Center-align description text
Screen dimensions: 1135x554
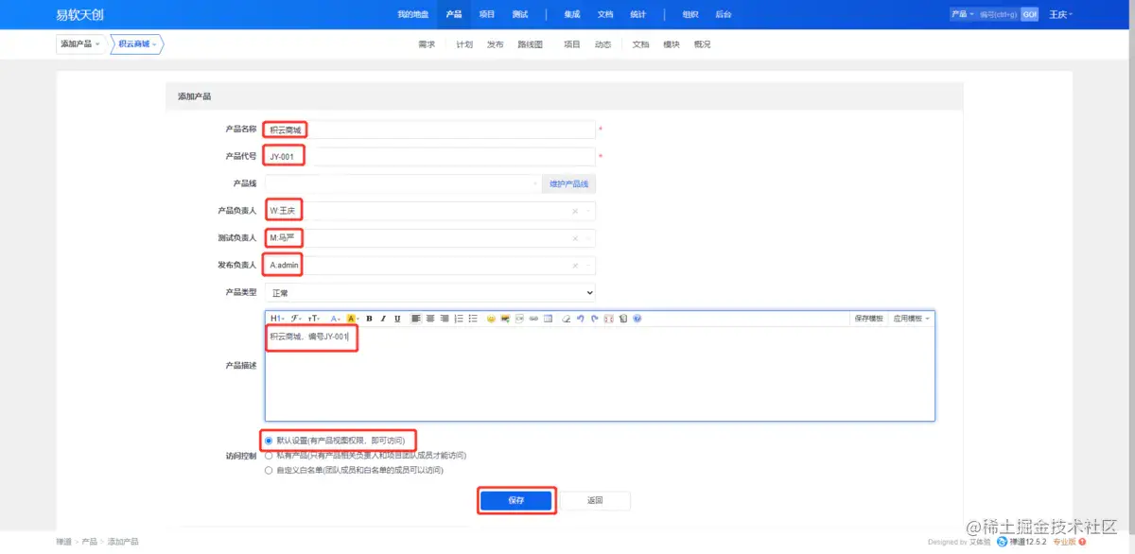(x=430, y=319)
